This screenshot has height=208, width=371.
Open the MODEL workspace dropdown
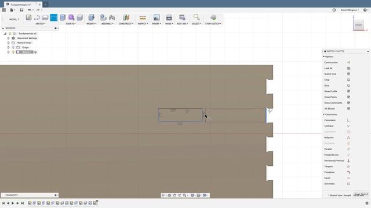point(14,19)
